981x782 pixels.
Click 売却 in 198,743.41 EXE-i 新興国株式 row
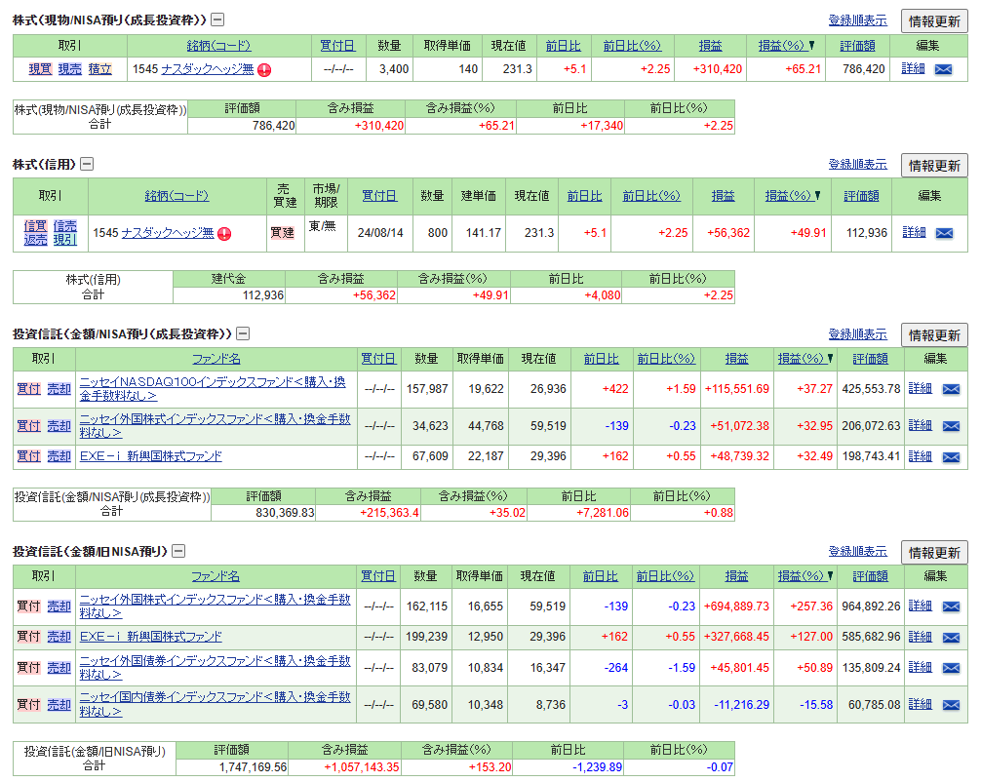coord(59,456)
